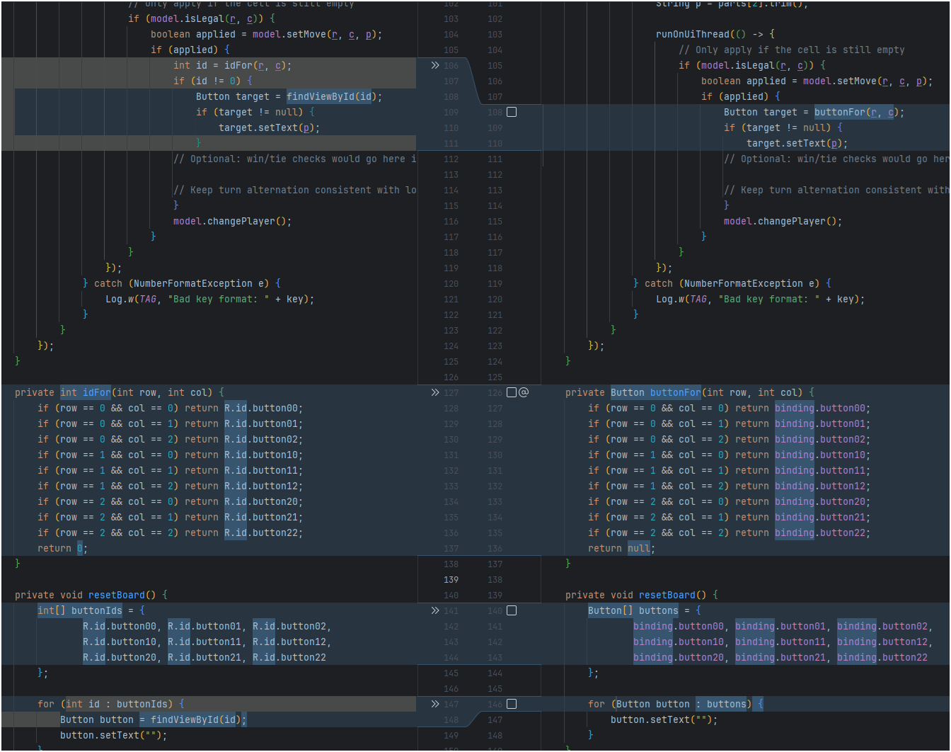Click idFor in the private int declaration
This screenshot has width=951, height=752.
coord(97,392)
